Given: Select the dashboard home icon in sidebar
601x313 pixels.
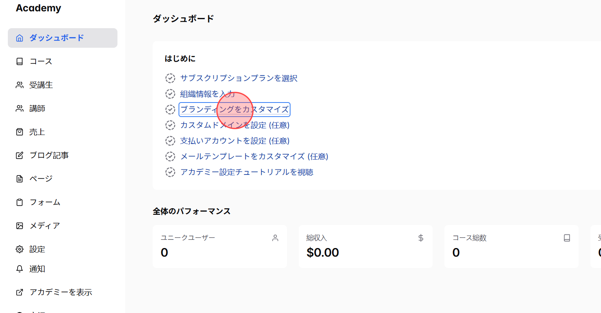Looking at the screenshot, I should coord(19,38).
